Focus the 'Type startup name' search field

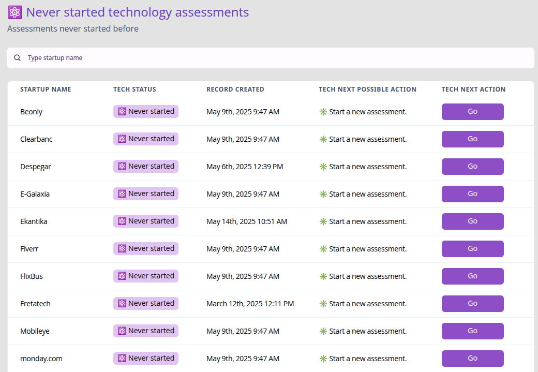click(271, 58)
